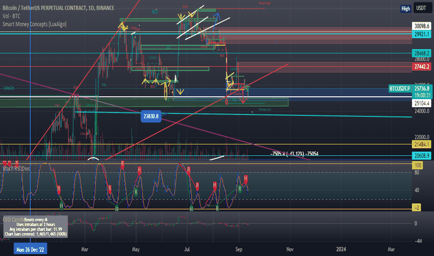Screen dimensions: 434x256
Task: Click the 19:00:31 bar countdown
Action: [x=422, y=95]
